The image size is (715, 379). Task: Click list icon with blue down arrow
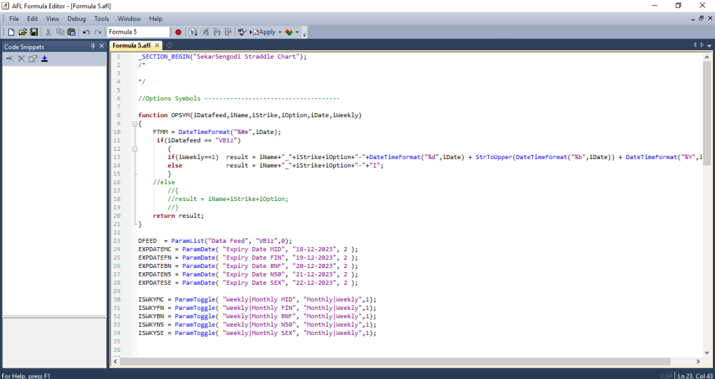click(193, 32)
